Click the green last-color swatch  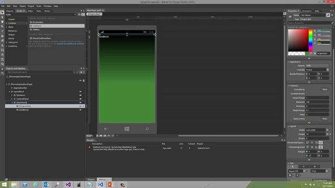[x=307, y=53]
